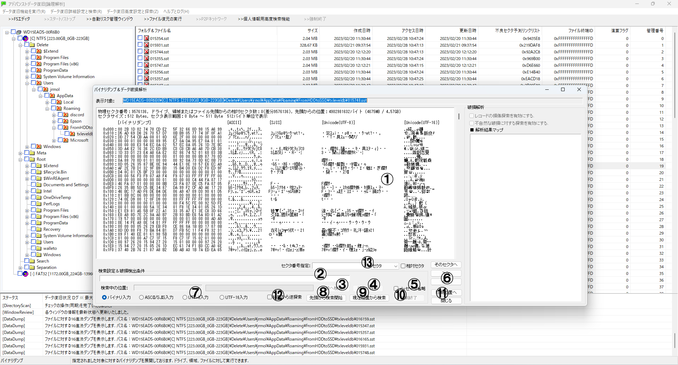Click the deleted folder icon beside discord
678x365 pixels.
66,115
